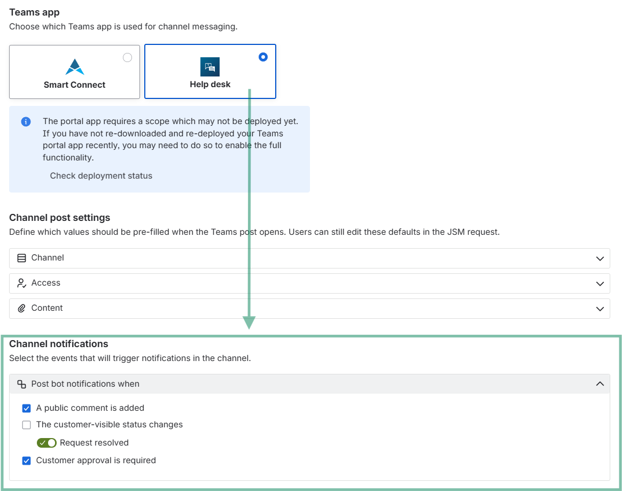
Task: Click the Post bot notifications icon
Action: click(21, 384)
